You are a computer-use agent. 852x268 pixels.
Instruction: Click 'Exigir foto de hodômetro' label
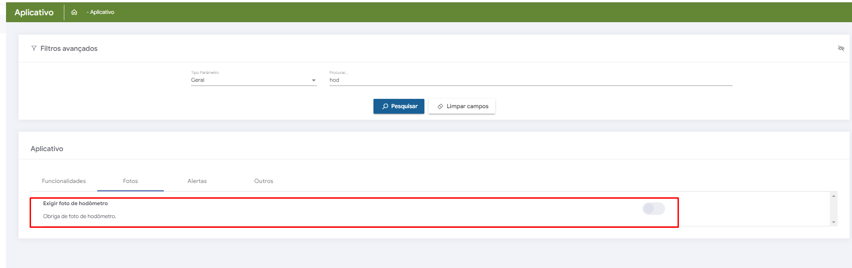coord(75,203)
